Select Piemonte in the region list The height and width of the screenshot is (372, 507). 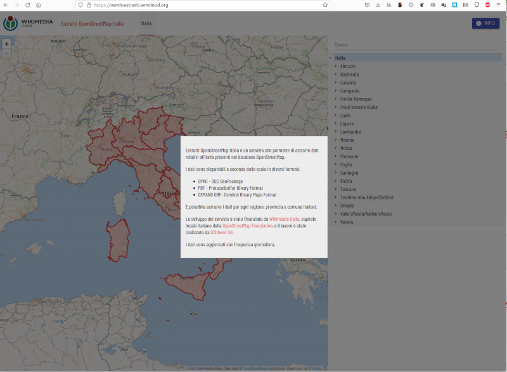coord(349,156)
